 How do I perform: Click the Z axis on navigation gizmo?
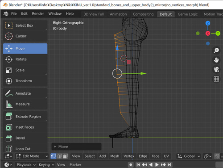click(x=208, y=23)
